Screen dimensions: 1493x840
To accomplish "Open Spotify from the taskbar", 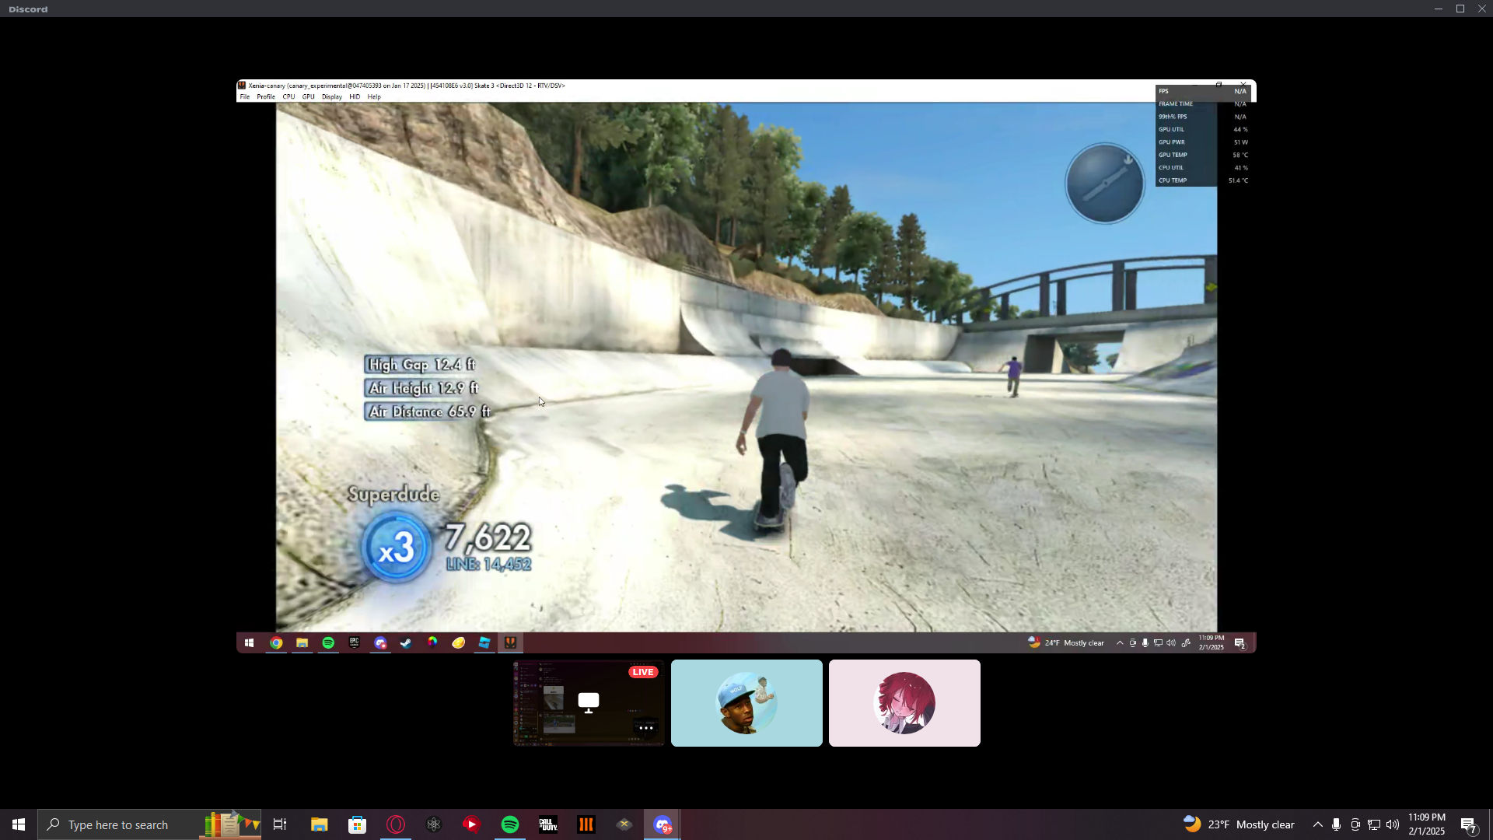I will pyautogui.click(x=510, y=824).
